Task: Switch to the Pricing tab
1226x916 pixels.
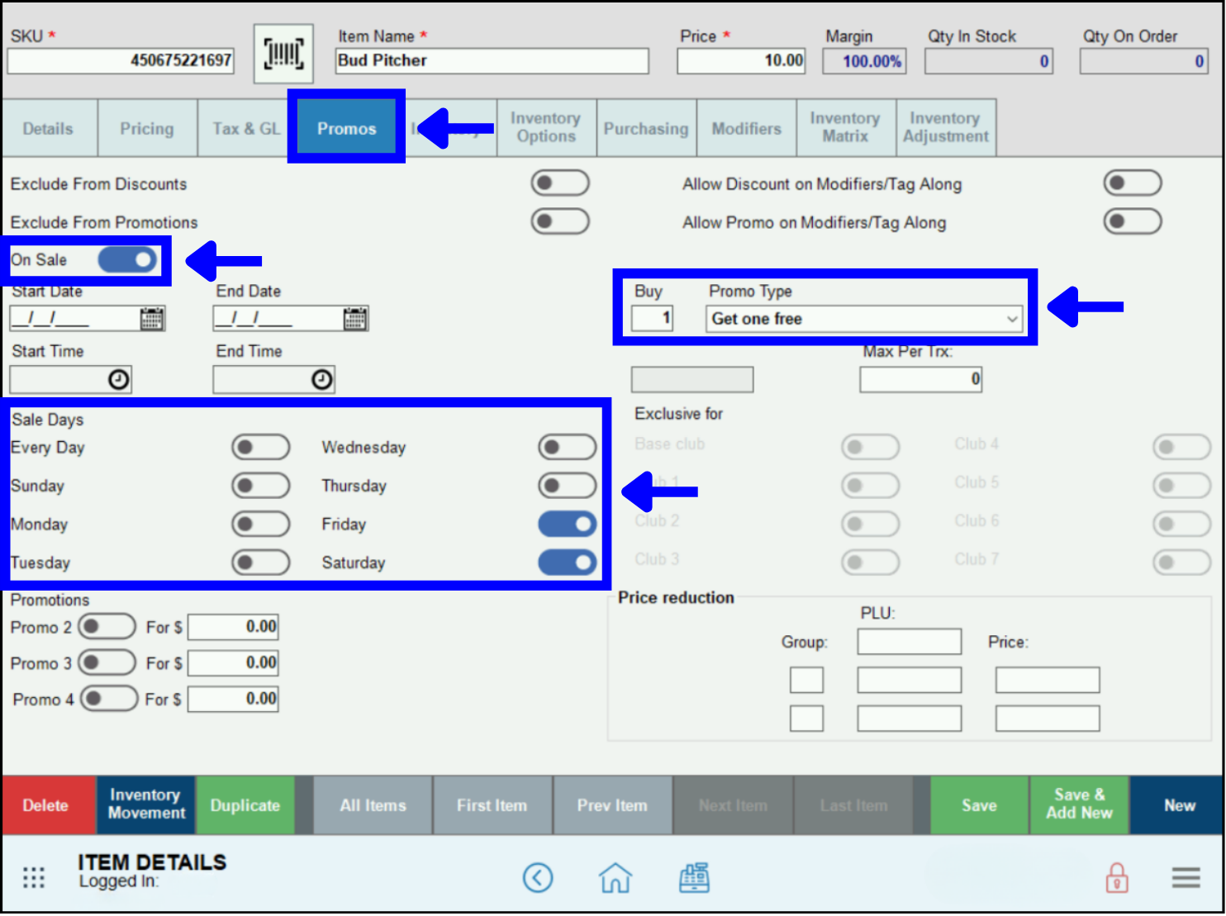Action: point(147,129)
